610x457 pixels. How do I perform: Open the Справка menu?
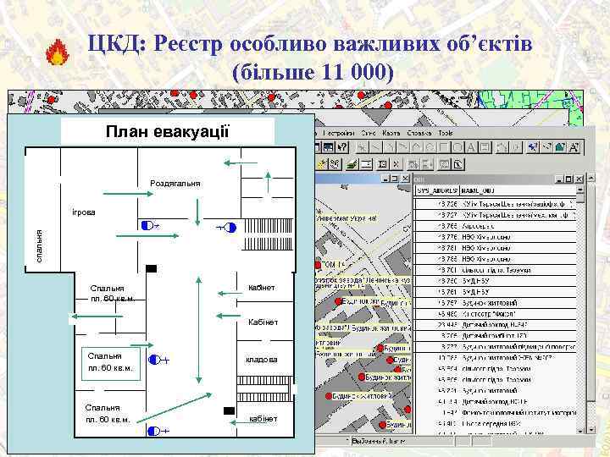tap(419, 134)
